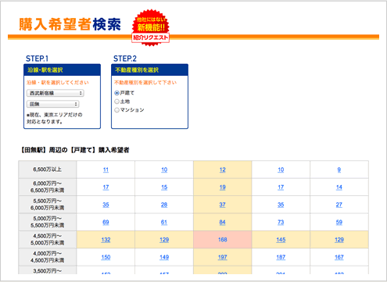Screen dimensions: 387x282
Task: Open link 28 in 5,500万円～6,000万円未満 row
Action: [164, 205]
